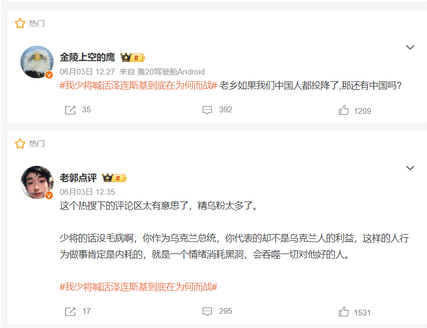Click source link 轰20驾驶舱Android
The height and width of the screenshot is (328, 427).
pos(170,72)
